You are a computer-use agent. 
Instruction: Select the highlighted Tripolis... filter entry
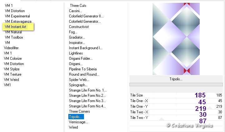[x=76, y=117]
